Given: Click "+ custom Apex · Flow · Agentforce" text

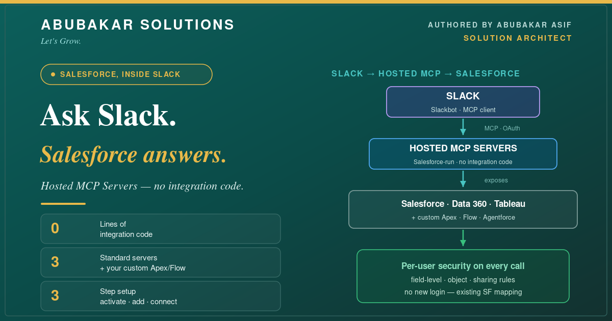Looking at the screenshot, I should 463,218.
